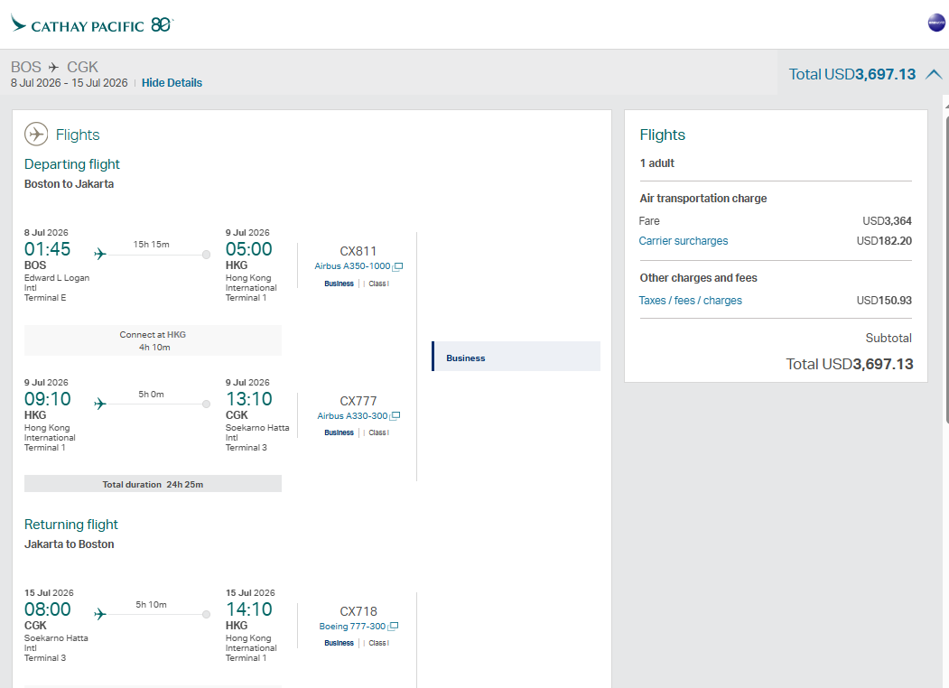Click Total duration 24h 25m bar

click(153, 484)
